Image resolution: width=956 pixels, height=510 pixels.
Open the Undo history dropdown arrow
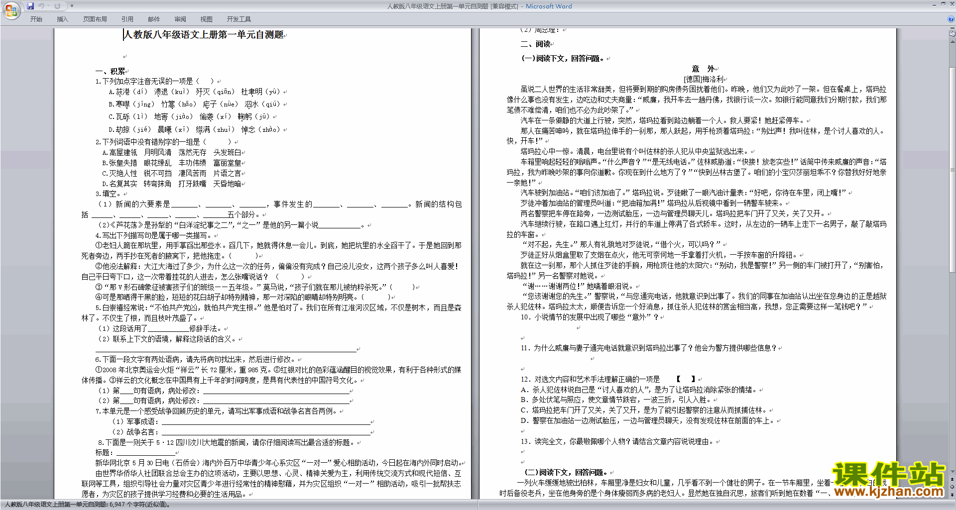pyautogui.click(x=48, y=6)
